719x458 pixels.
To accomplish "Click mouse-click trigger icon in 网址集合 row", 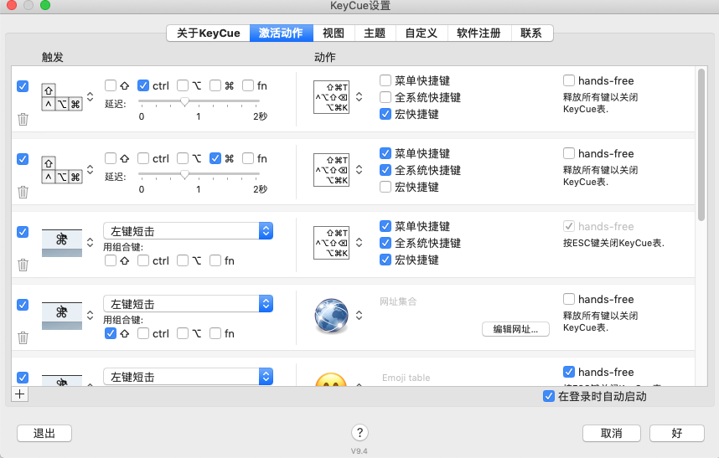I will click(62, 316).
